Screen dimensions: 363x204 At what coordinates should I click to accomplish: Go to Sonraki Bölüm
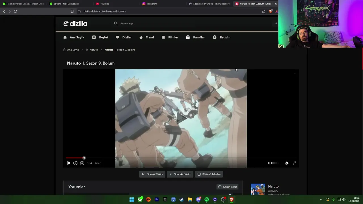coord(180,174)
